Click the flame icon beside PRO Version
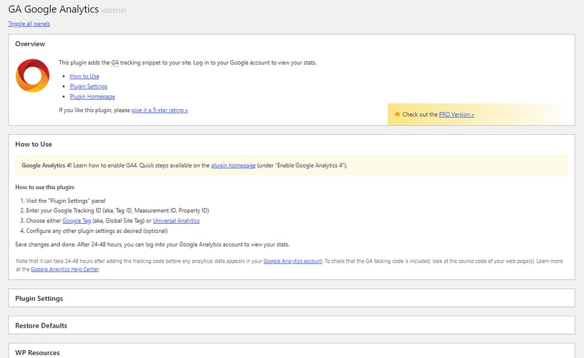Image resolution: width=584 pixels, height=358 pixels. [397, 115]
